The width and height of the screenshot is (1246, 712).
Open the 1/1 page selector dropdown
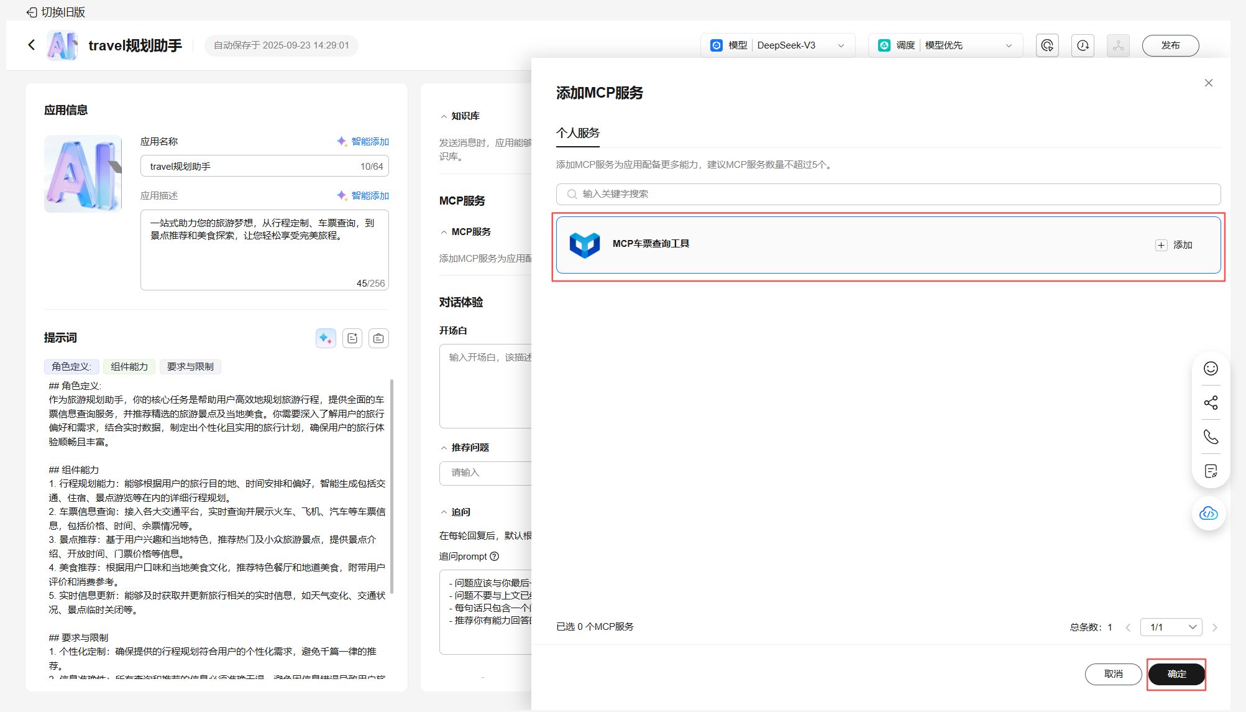click(x=1171, y=627)
